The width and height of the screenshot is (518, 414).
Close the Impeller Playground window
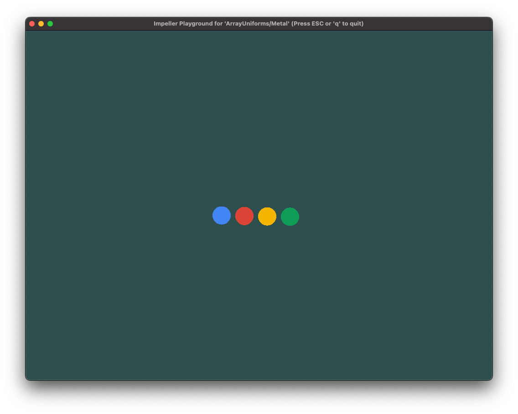(32, 24)
